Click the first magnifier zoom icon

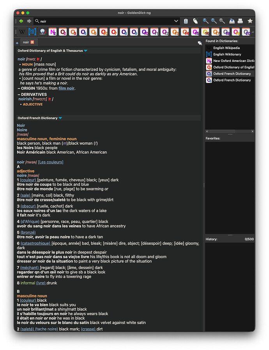coord(205,21)
